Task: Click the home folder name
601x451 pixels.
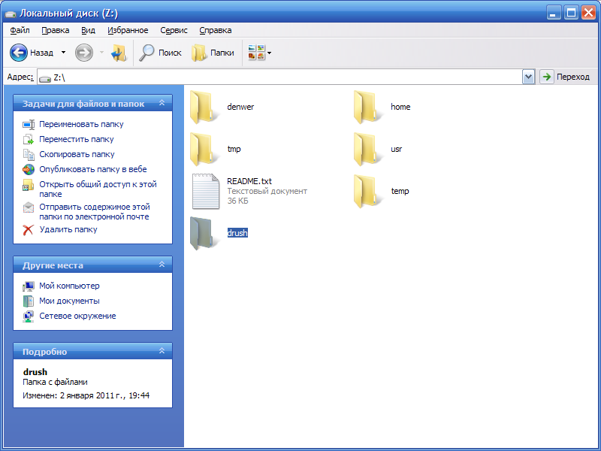Action: tap(400, 107)
